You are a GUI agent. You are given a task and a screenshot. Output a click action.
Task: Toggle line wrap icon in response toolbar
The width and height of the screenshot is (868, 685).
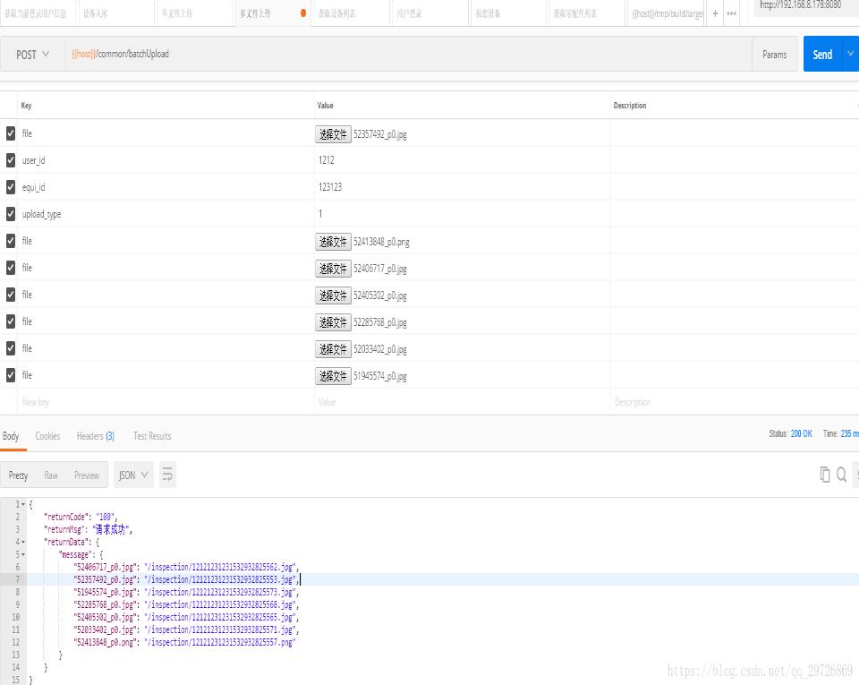(x=167, y=475)
